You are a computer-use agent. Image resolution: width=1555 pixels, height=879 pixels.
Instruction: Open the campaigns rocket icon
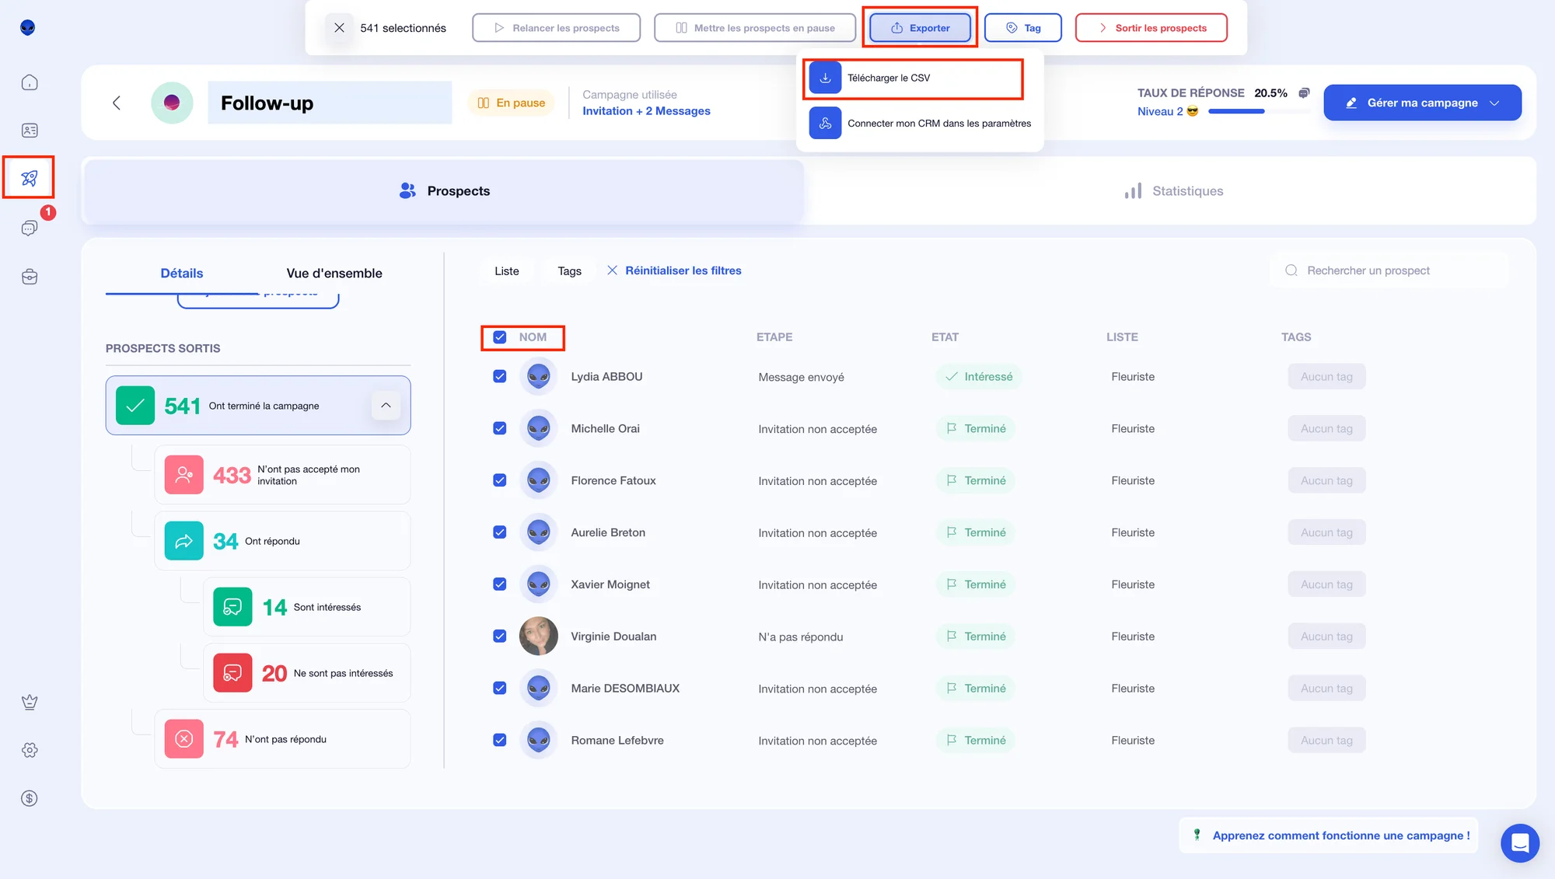(30, 178)
